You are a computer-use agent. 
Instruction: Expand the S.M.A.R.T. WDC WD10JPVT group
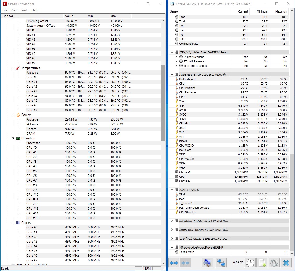pyautogui.click(x=172, y=221)
